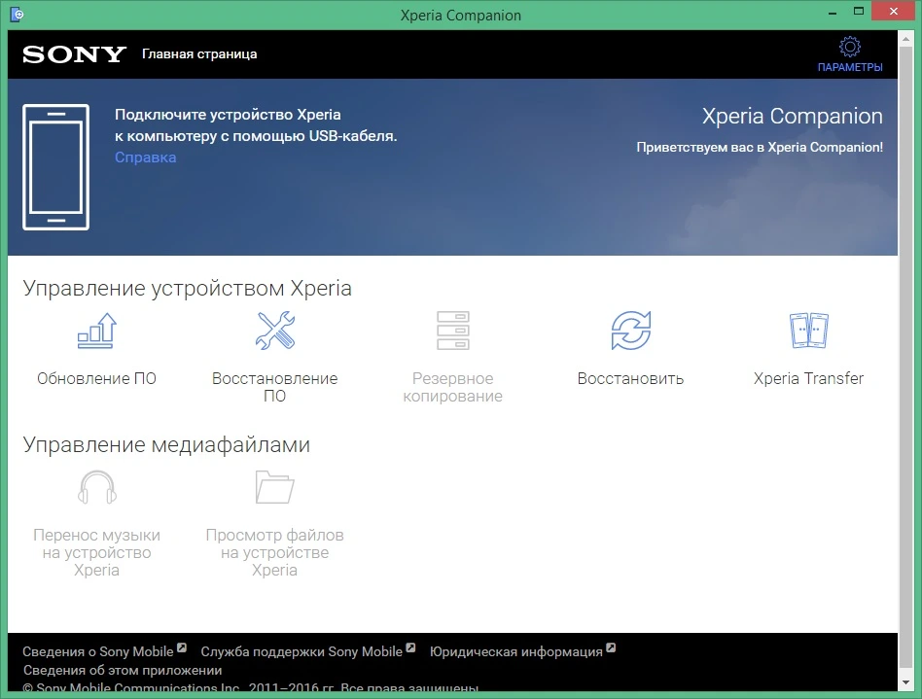Click the SONY logo in header
This screenshot has width=922, height=699.
point(74,54)
